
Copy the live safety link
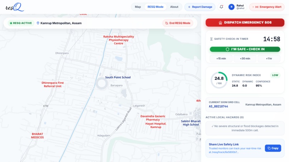(x=273, y=148)
